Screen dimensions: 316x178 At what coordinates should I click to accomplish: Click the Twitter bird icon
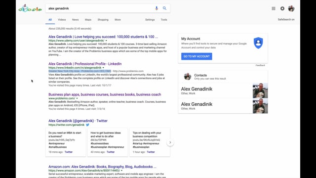[x=87, y=125]
